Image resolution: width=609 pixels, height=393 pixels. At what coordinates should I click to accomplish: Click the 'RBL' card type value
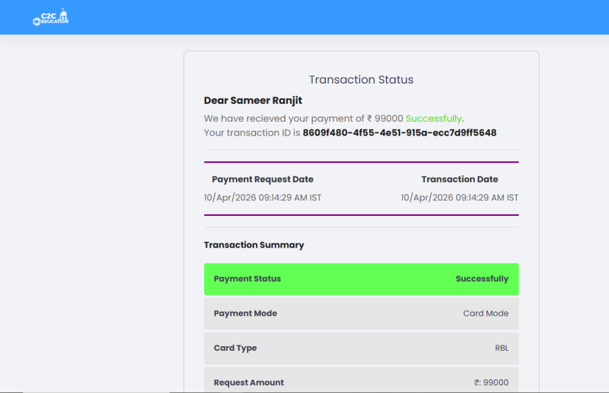click(x=502, y=348)
